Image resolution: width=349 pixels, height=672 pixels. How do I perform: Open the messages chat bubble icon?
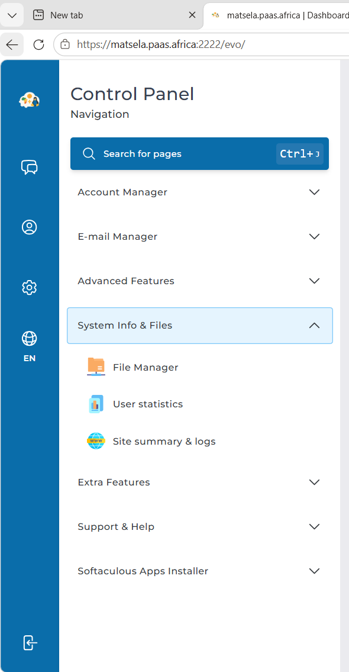29,167
